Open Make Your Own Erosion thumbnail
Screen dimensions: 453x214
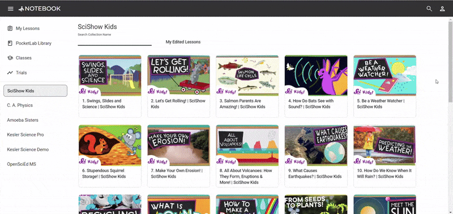[x=178, y=145]
